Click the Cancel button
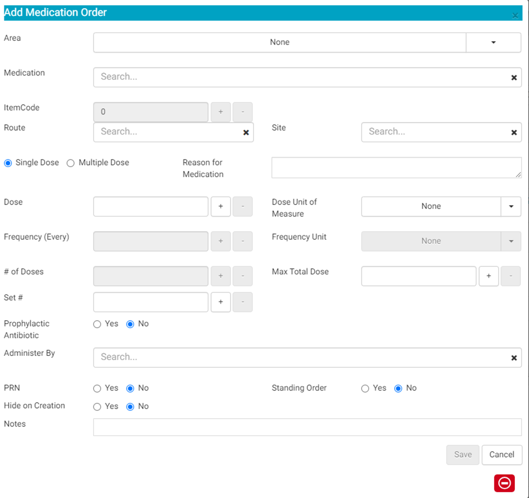This screenshot has width=529, height=498. [501, 455]
